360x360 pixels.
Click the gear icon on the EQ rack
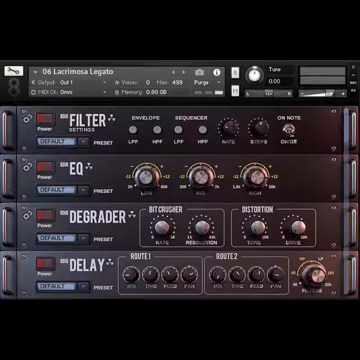pyautogui.click(x=27, y=167)
